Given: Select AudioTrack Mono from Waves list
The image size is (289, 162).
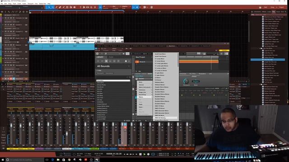Looking at the screenshot, I should [165, 54].
